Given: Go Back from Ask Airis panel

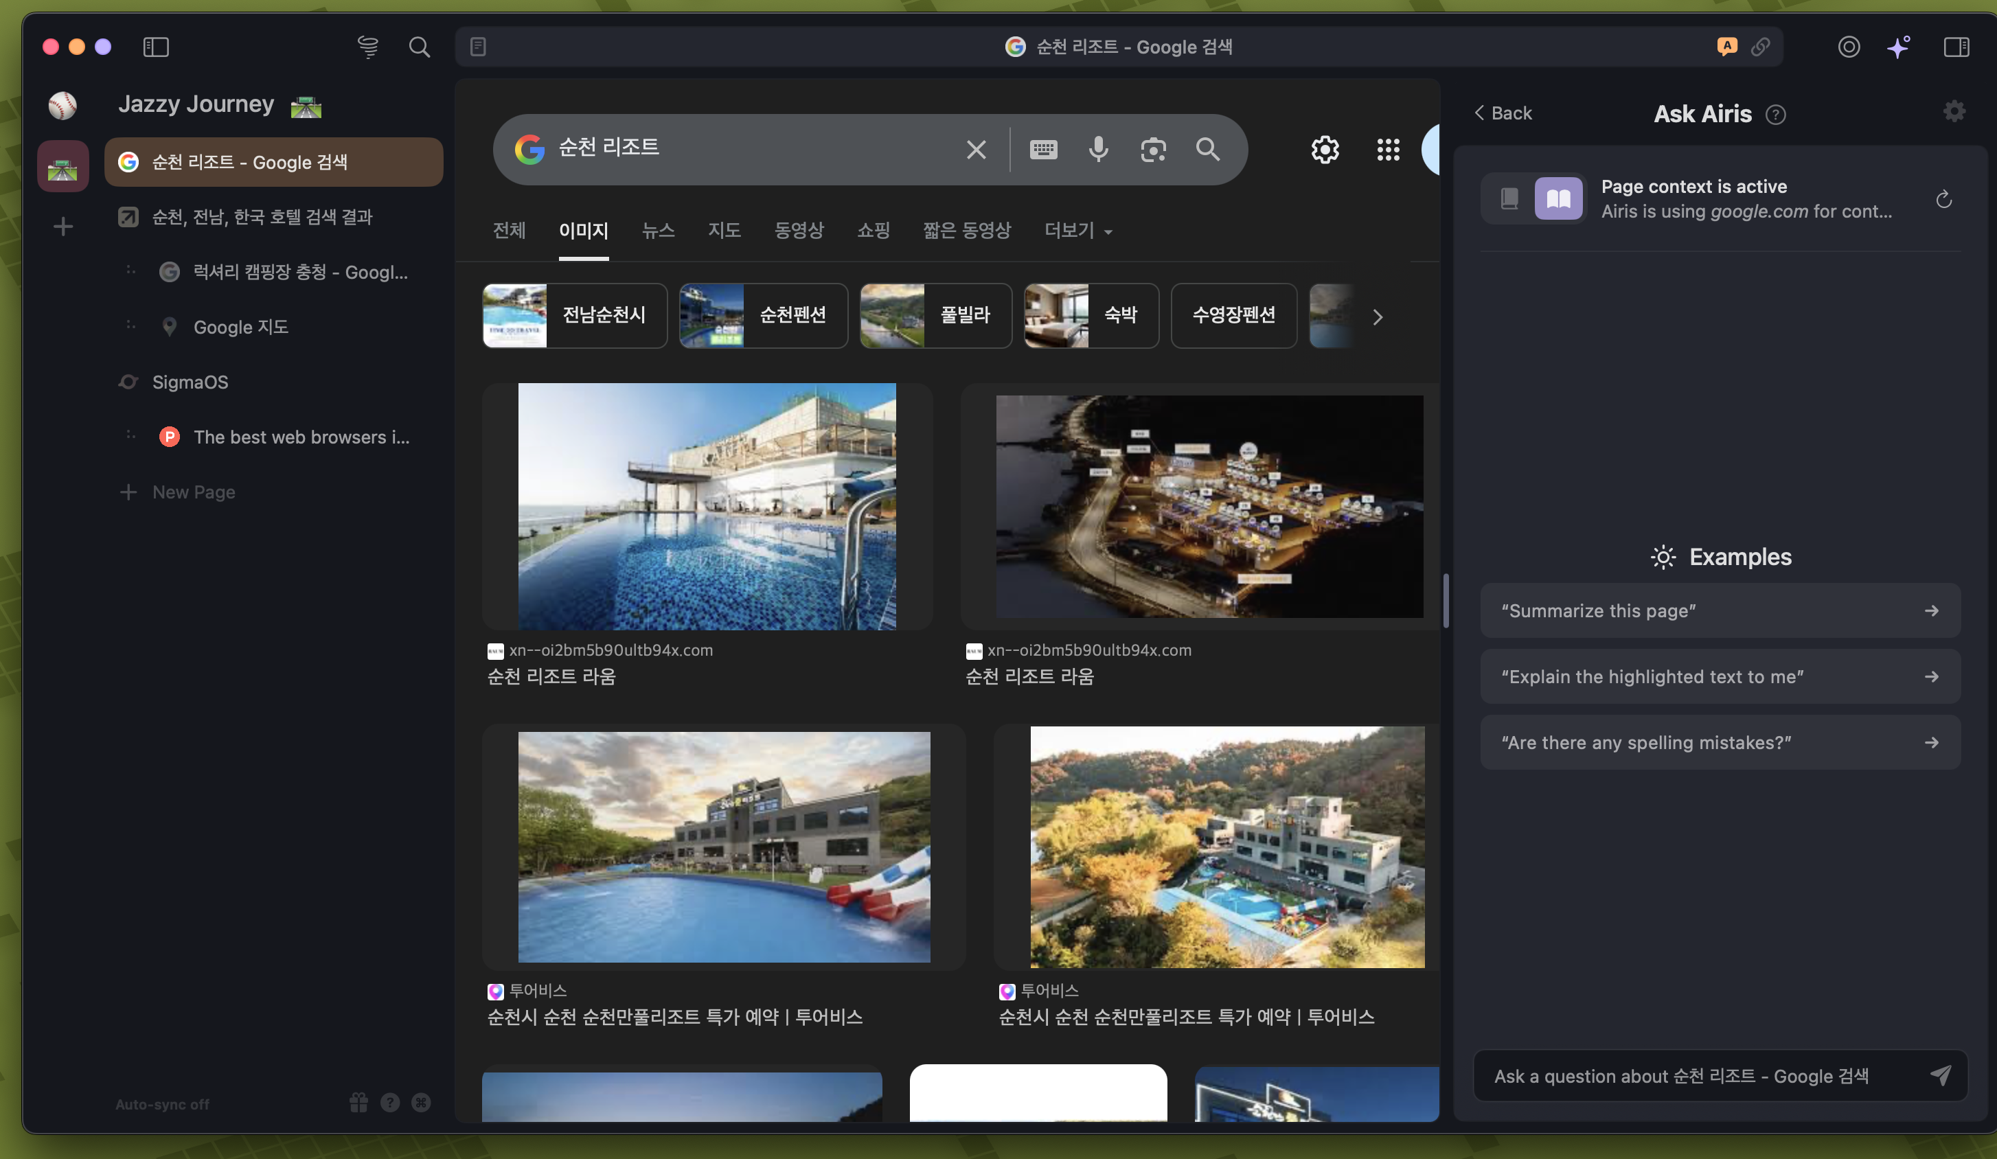Looking at the screenshot, I should 1503,113.
